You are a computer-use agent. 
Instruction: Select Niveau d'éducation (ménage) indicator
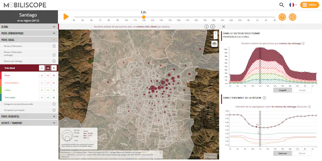[13, 54]
